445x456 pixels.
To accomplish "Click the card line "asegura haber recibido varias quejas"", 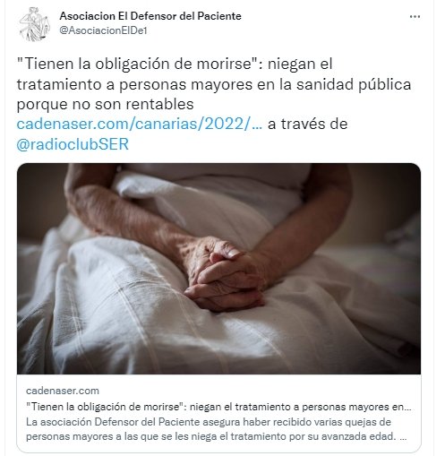I will (296, 422).
